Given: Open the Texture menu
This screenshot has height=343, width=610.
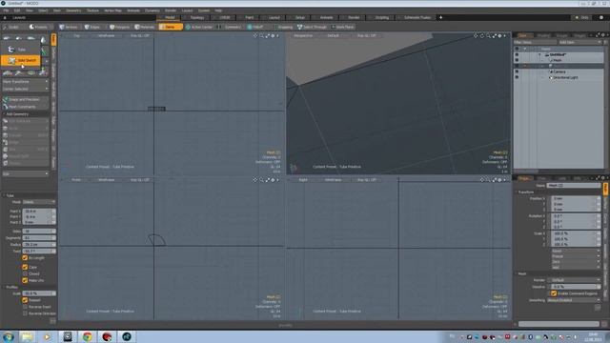Looking at the screenshot, I should (x=92, y=10).
